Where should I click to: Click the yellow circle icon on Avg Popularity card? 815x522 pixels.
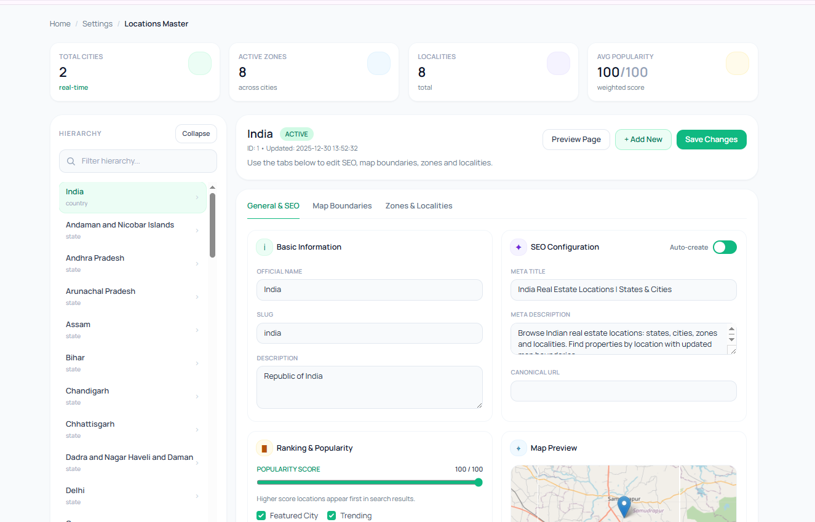coord(737,63)
